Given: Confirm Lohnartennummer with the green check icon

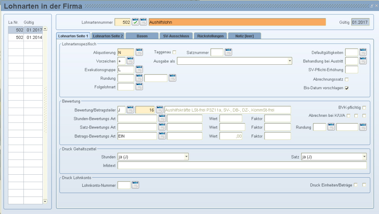Looking at the screenshot, I should [135, 22].
